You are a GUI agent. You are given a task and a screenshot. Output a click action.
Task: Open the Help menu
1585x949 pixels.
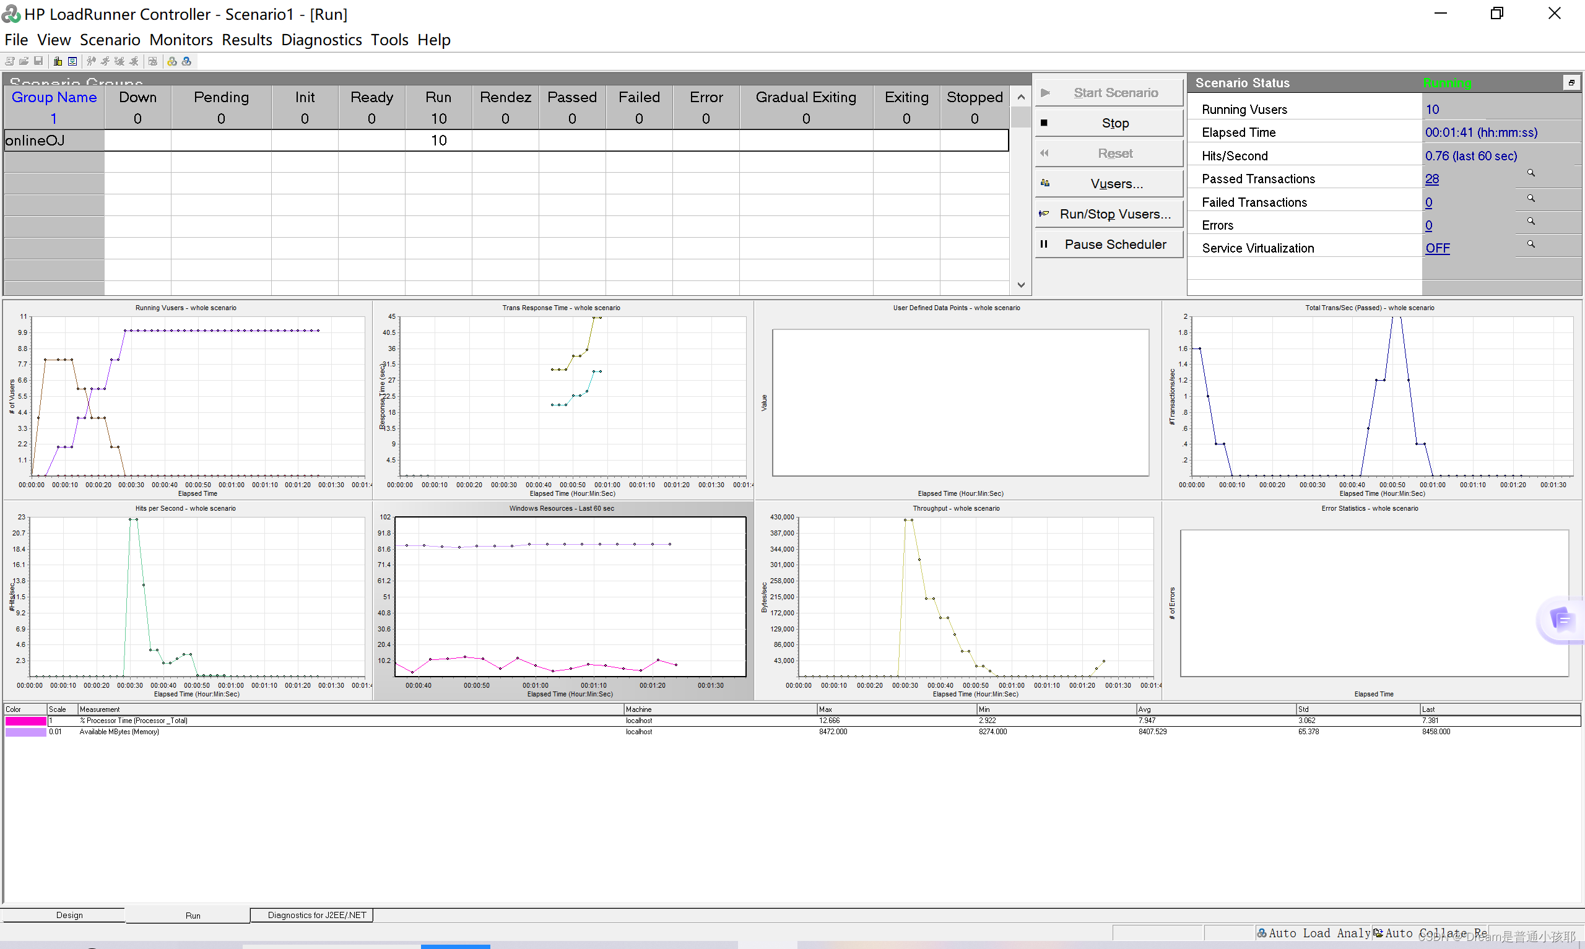[434, 40]
